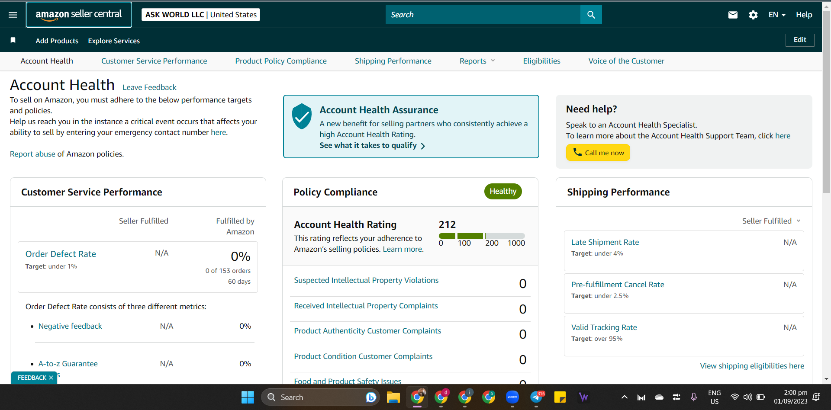This screenshot has width=831, height=410.
Task: Open the Zoom app in the taskbar
Action: coord(512,397)
